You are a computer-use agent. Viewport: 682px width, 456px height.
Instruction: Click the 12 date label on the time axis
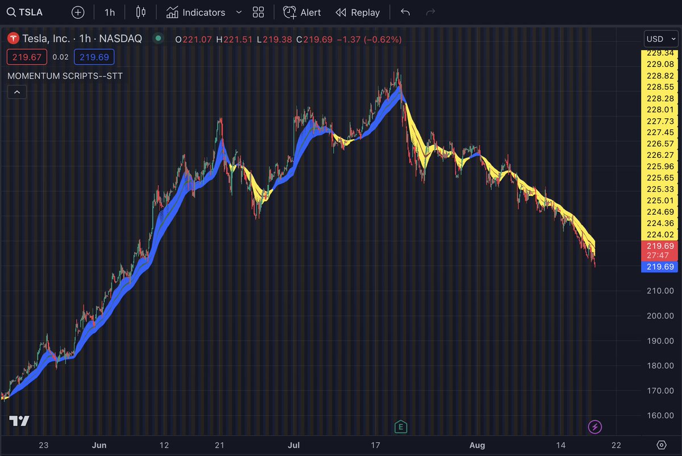point(165,445)
